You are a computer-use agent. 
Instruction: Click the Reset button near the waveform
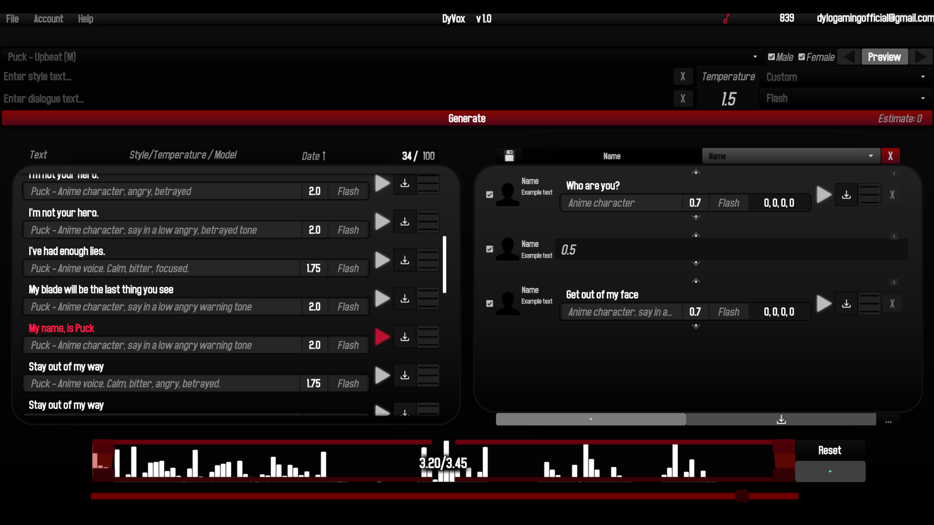pos(829,450)
